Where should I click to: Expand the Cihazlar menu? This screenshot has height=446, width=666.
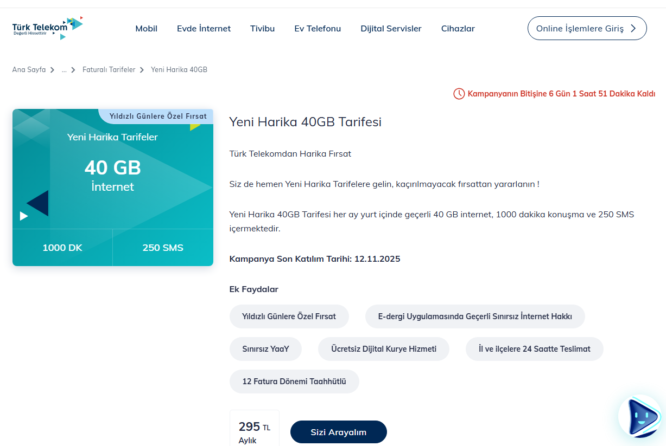coord(458,29)
